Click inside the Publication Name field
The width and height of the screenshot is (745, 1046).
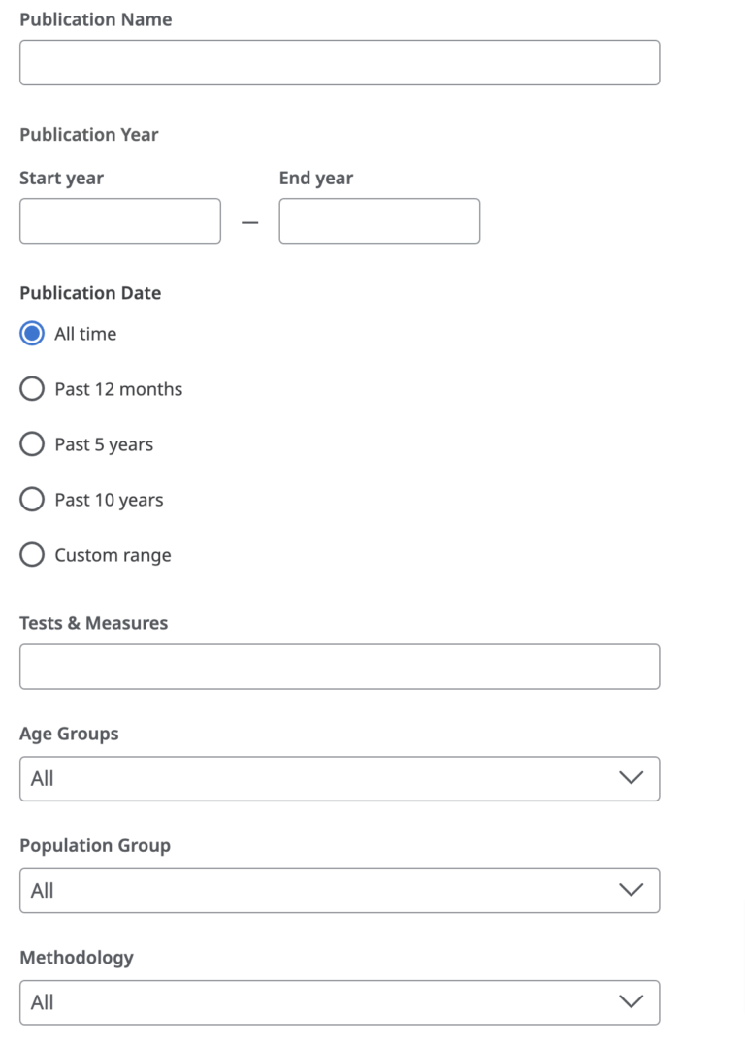coord(340,62)
